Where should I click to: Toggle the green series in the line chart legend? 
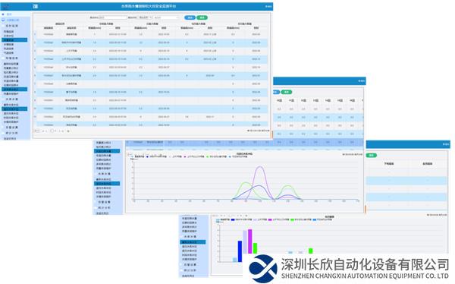208,156
